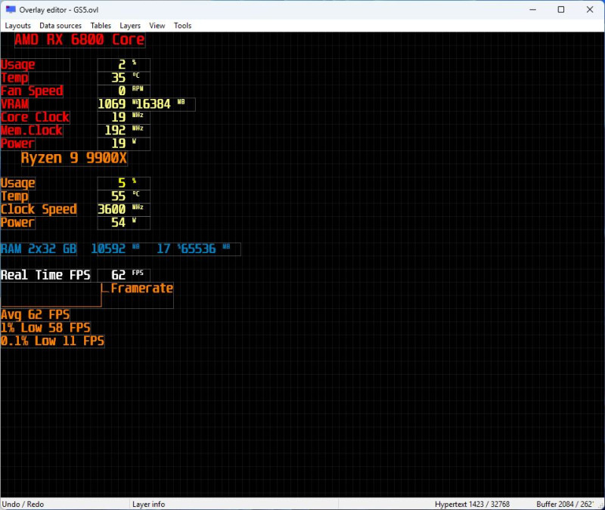The width and height of the screenshot is (605, 510).
Task: Select the Fan Speed label
Action: pyautogui.click(x=32, y=91)
